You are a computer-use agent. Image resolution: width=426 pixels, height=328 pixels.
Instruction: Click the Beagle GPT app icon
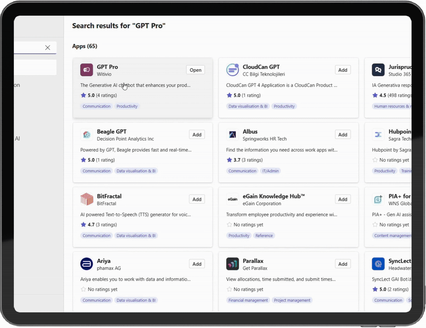coord(87,135)
